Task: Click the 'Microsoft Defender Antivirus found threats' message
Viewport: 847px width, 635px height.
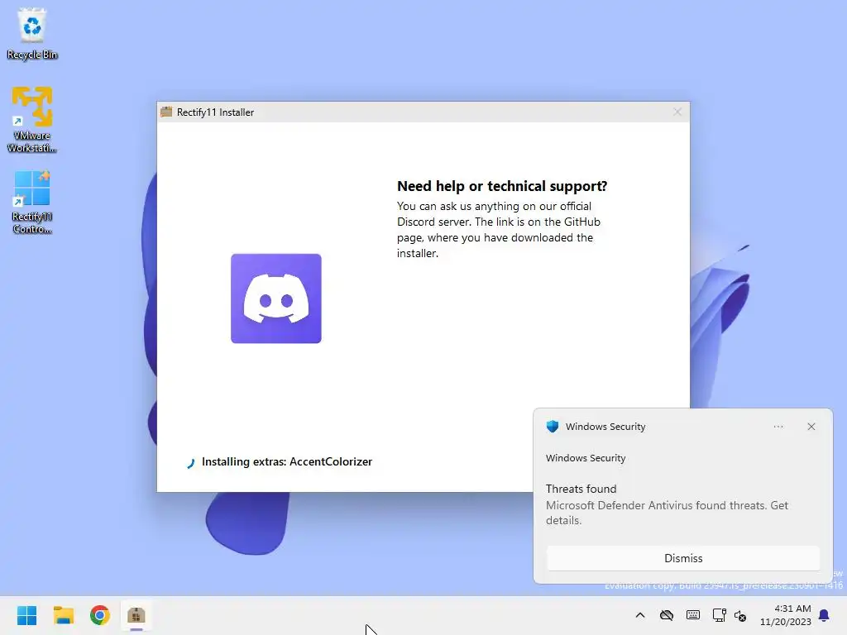Action: pos(668,513)
